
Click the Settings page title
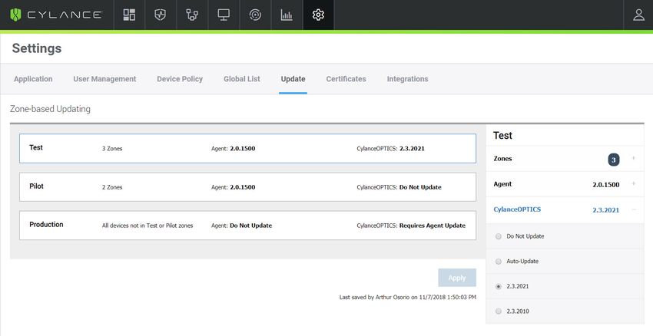coord(37,48)
